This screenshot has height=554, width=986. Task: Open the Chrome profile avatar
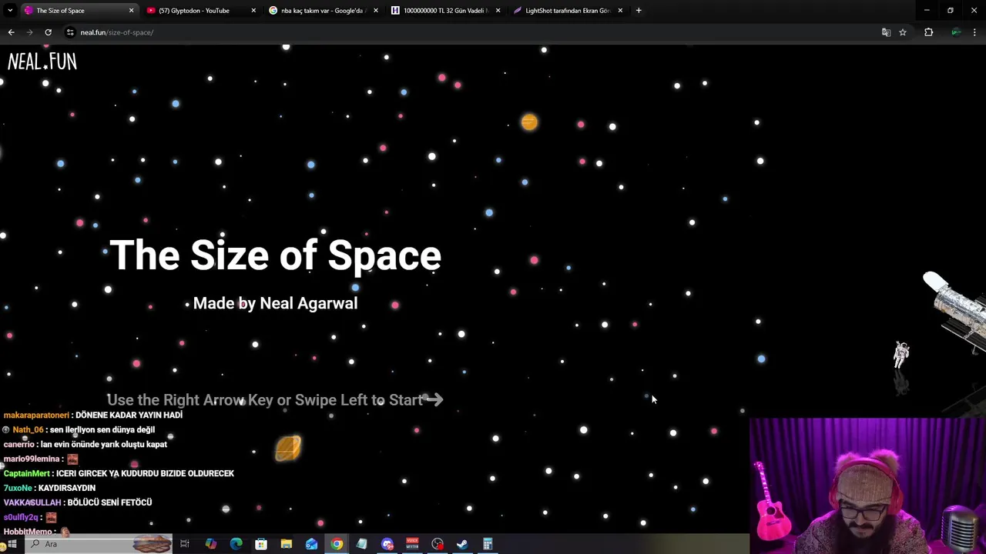[x=956, y=32]
